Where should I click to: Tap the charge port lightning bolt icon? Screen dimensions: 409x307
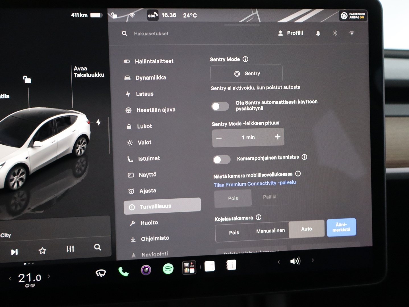coord(98,122)
